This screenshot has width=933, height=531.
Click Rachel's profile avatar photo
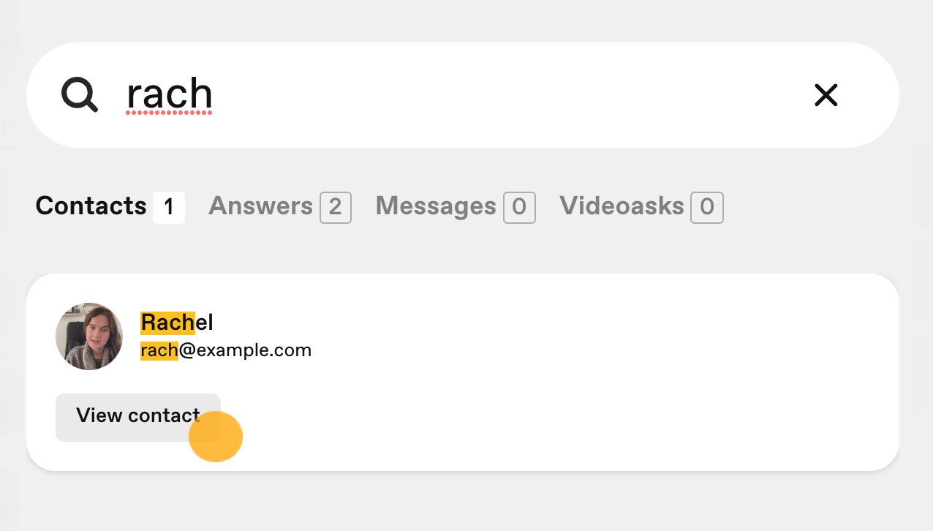89,336
